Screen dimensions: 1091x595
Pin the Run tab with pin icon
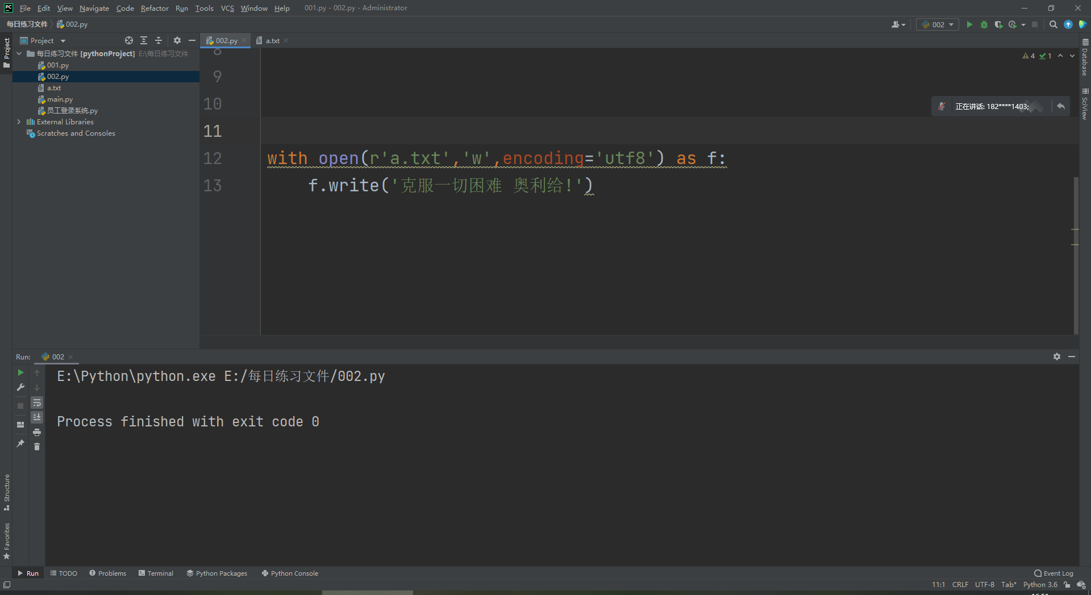coord(20,443)
